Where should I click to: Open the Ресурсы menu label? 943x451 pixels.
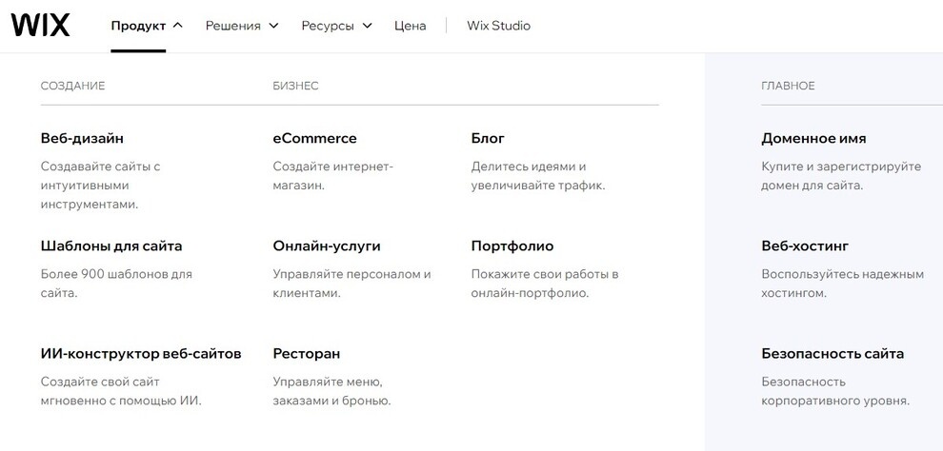(328, 26)
